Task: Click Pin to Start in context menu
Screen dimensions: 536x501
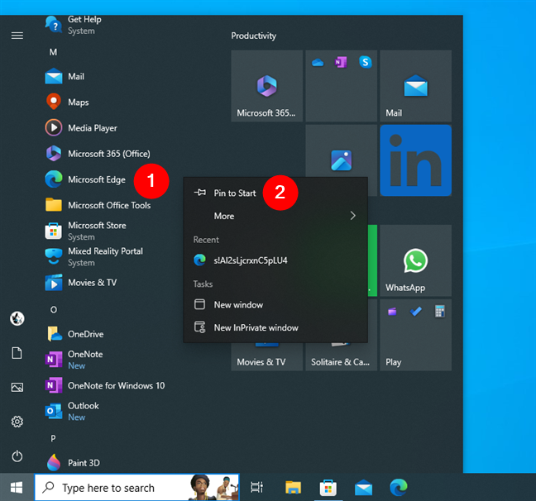Action: (x=234, y=193)
